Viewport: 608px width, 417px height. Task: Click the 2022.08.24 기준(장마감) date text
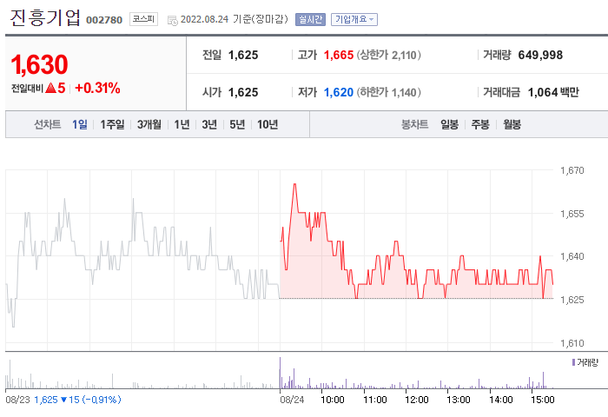click(235, 19)
